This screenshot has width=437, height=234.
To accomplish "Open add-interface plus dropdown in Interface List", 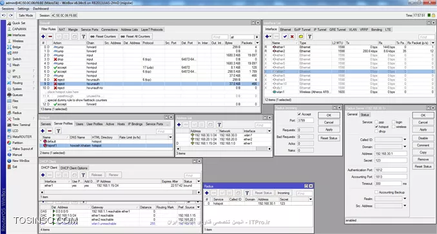I will (x=268, y=37).
